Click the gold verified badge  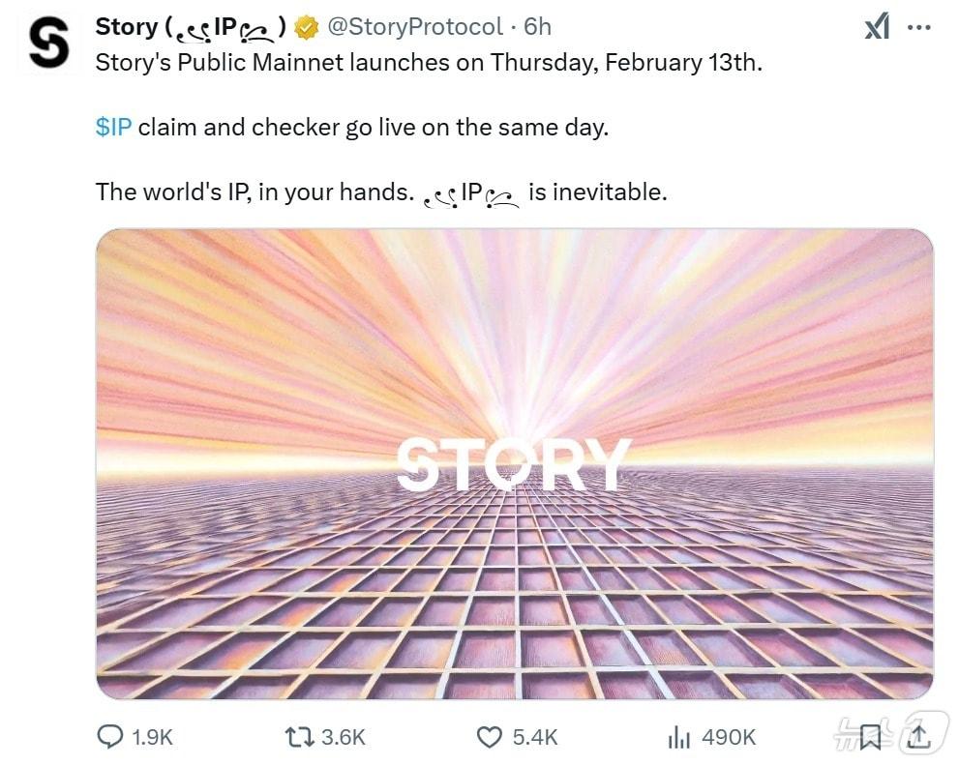(x=306, y=28)
